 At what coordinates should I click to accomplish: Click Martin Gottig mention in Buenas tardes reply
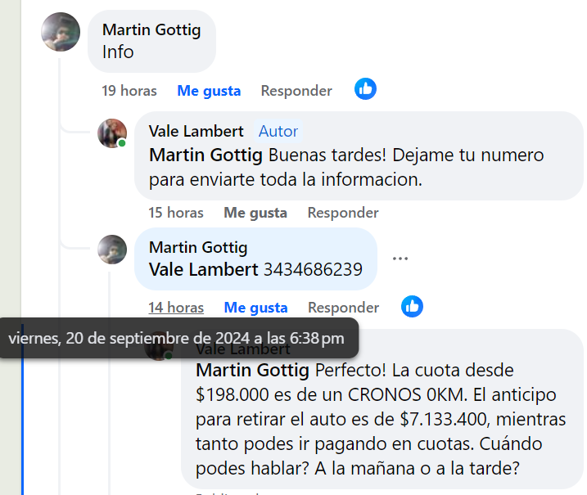tap(206, 155)
